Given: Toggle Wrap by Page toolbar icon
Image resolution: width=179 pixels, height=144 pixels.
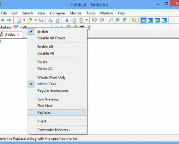Looking at the screenshot, I should coord(164,20).
